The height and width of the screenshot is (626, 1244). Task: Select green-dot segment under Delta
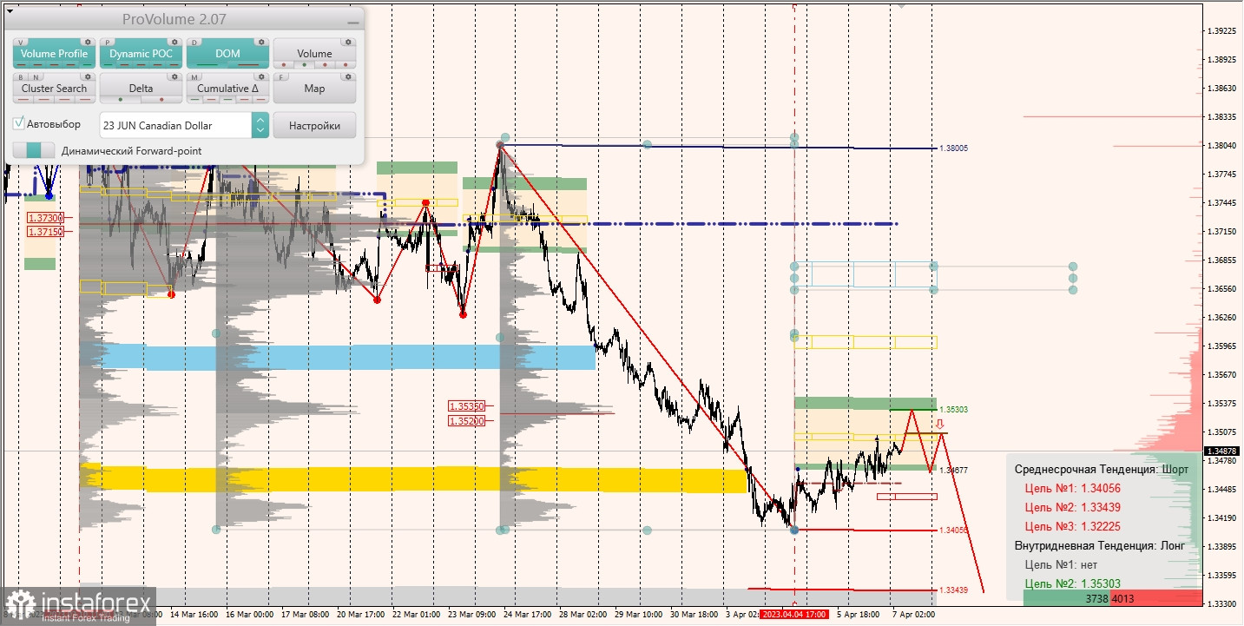point(120,100)
